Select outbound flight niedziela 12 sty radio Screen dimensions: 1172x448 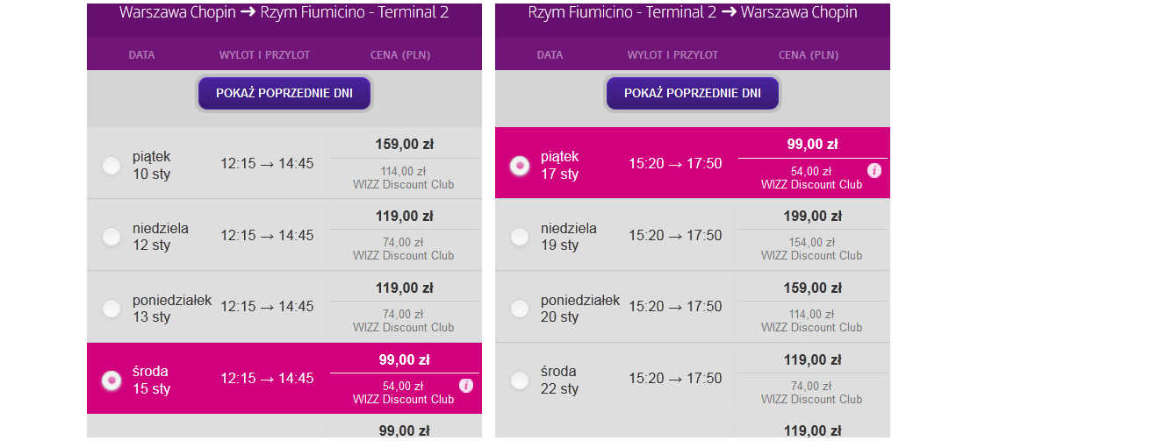(111, 236)
